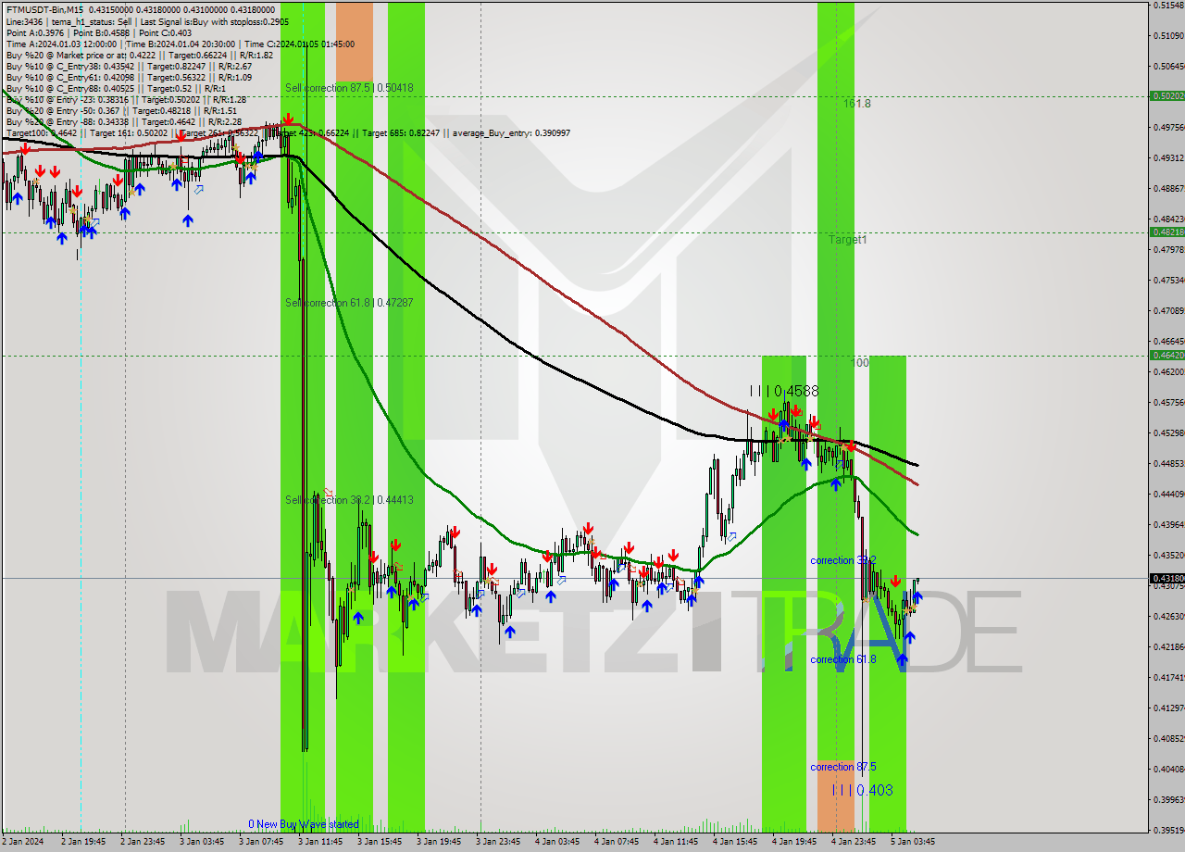Click the blue 'correction 38.2' label
This screenshot has width=1185, height=852.
tap(843, 560)
